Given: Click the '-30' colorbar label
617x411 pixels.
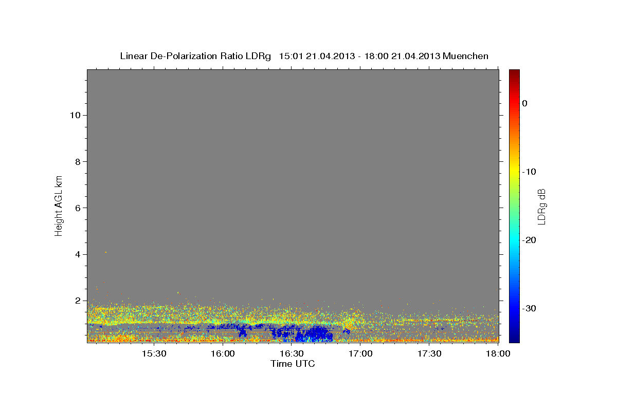Looking at the screenshot, I should [x=529, y=308].
